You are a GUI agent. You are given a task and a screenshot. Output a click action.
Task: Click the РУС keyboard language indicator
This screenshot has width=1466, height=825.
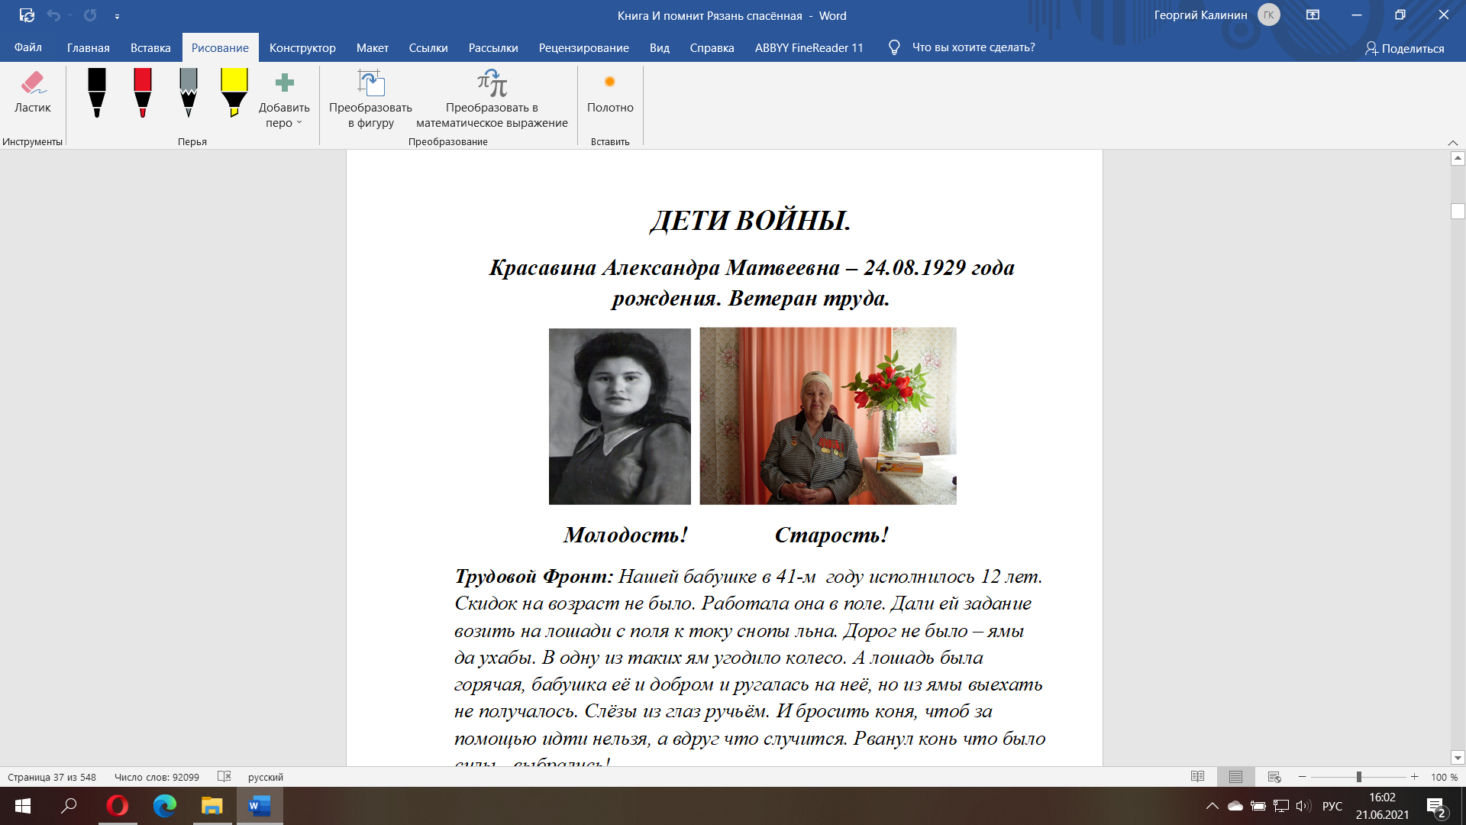pyautogui.click(x=1332, y=806)
